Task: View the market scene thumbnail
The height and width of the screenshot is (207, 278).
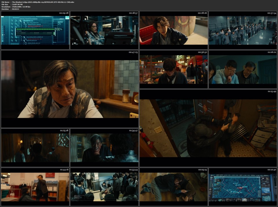Action: 174,69
